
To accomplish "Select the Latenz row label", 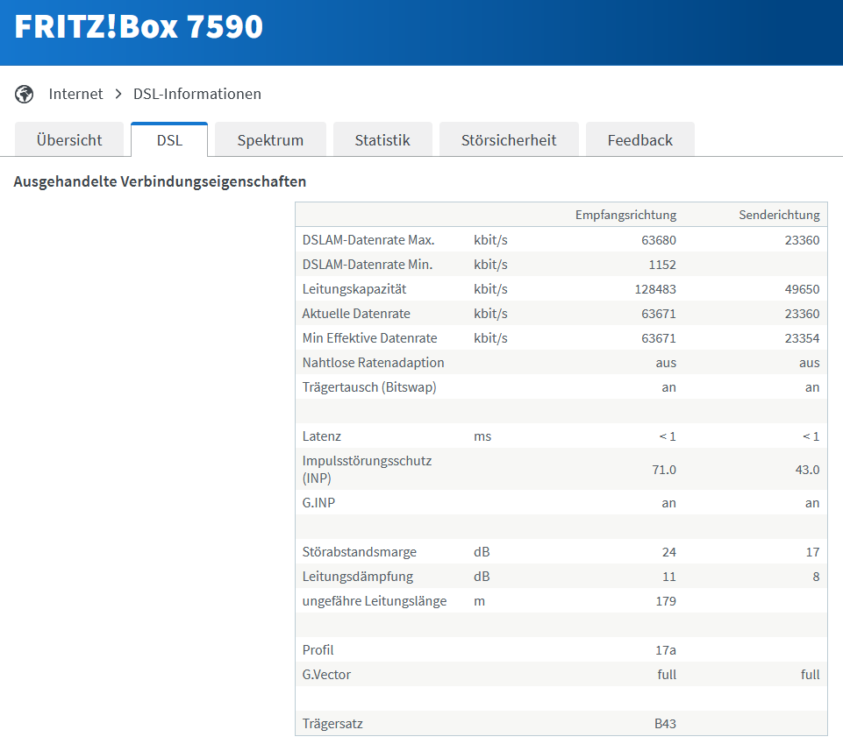I will tap(322, 436).
